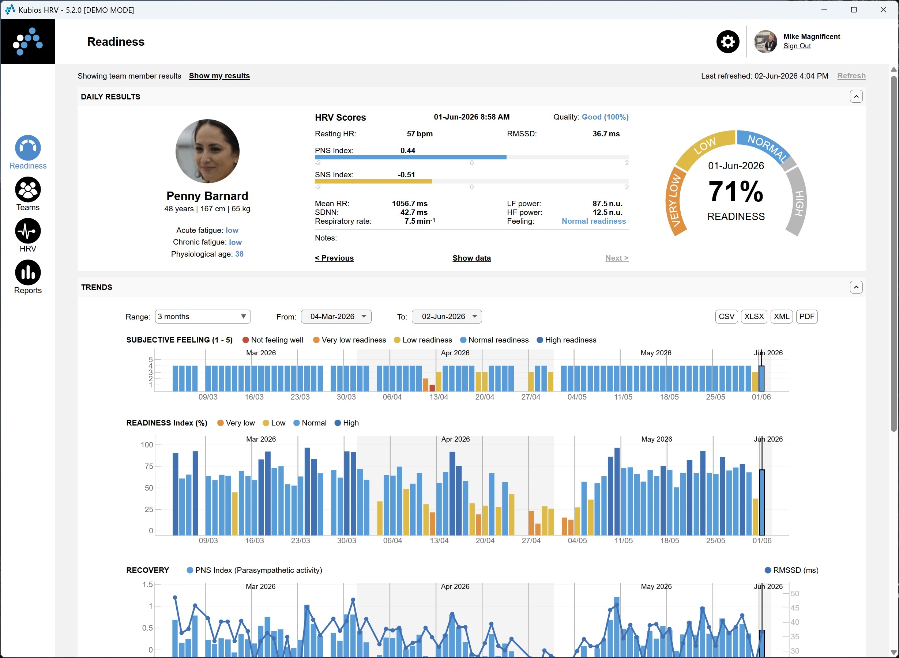Click Penny Barnard's profile picture
This screenshot has height=658, width=899.
(x=207, y=151)
